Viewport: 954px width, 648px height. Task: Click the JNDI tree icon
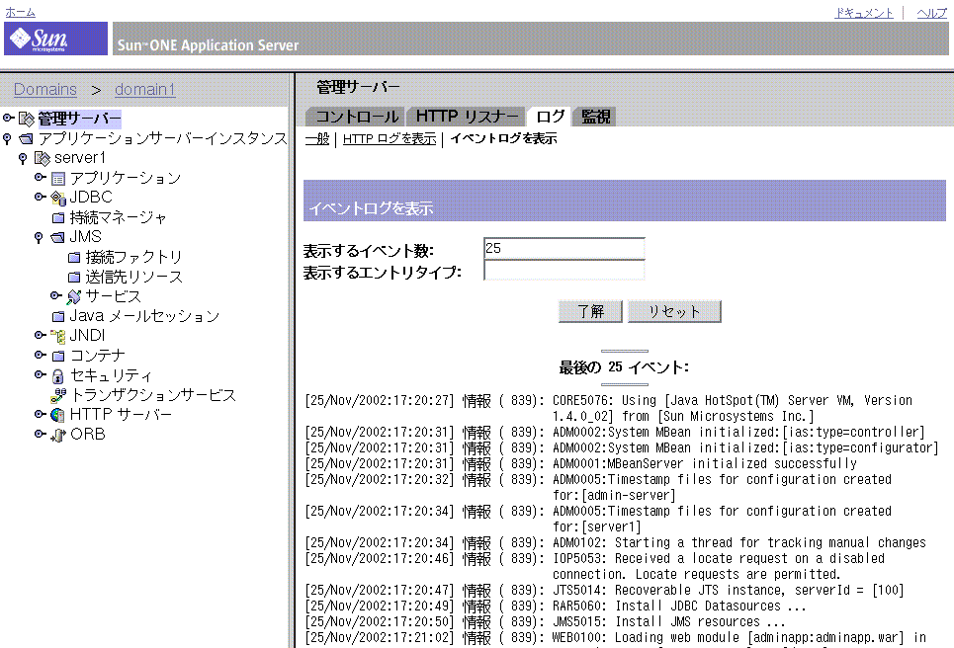point(57,336)
